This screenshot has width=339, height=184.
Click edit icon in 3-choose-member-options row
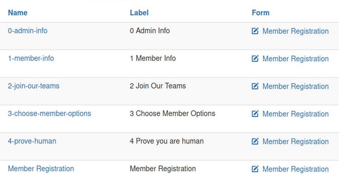click(x=255, y=114)
